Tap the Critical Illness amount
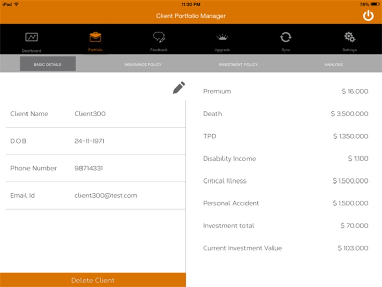 [x=350, y=181]
